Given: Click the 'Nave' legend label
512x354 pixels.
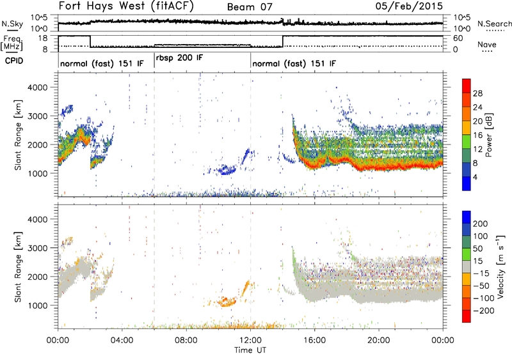Looking at the screenshot, I should pyautogui.click(x=487, y=44).
